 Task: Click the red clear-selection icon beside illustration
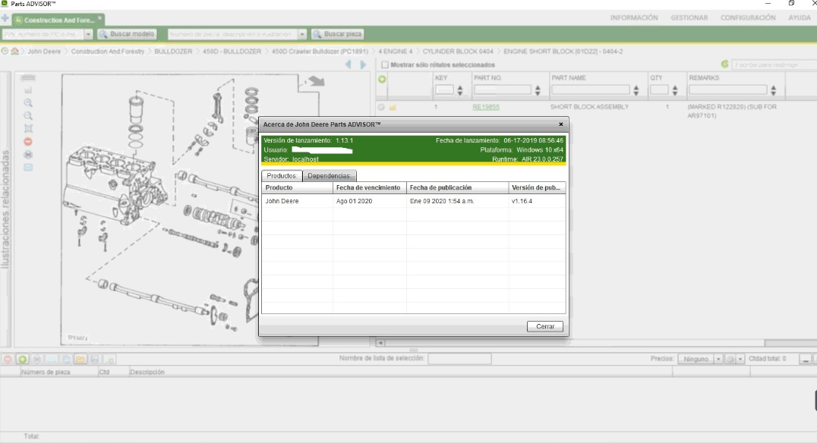pyautogui.click(x=28, y=142)
